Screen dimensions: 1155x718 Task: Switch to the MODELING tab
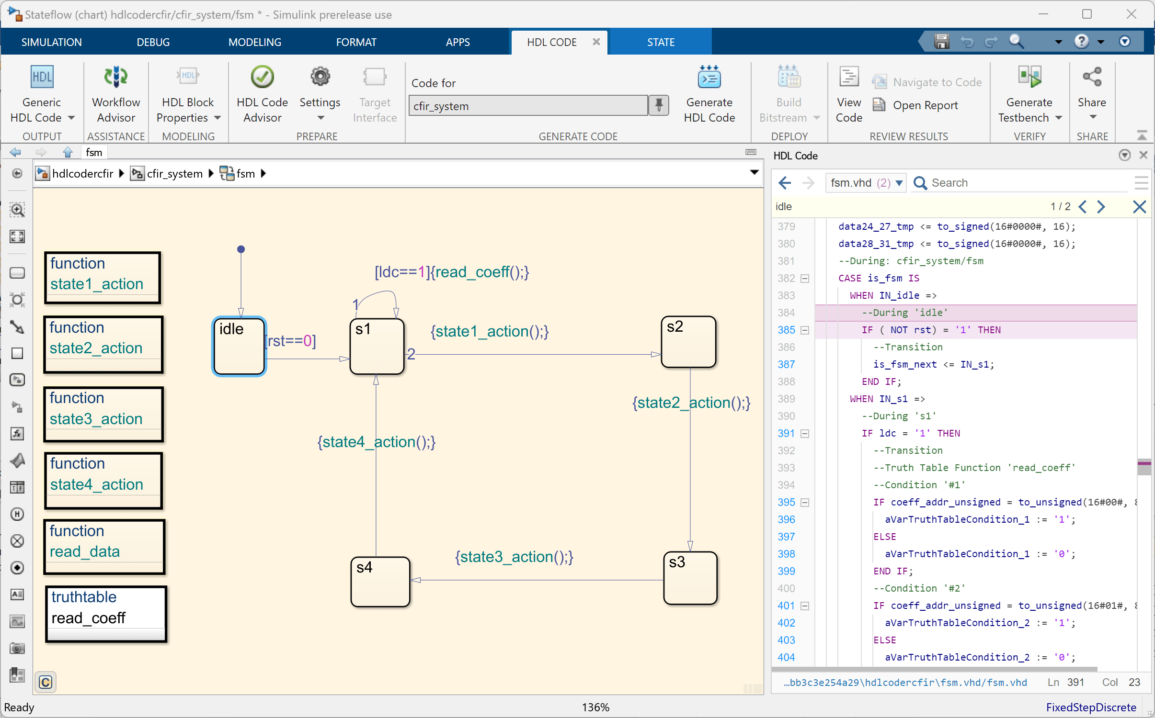(x=254, y=42)
